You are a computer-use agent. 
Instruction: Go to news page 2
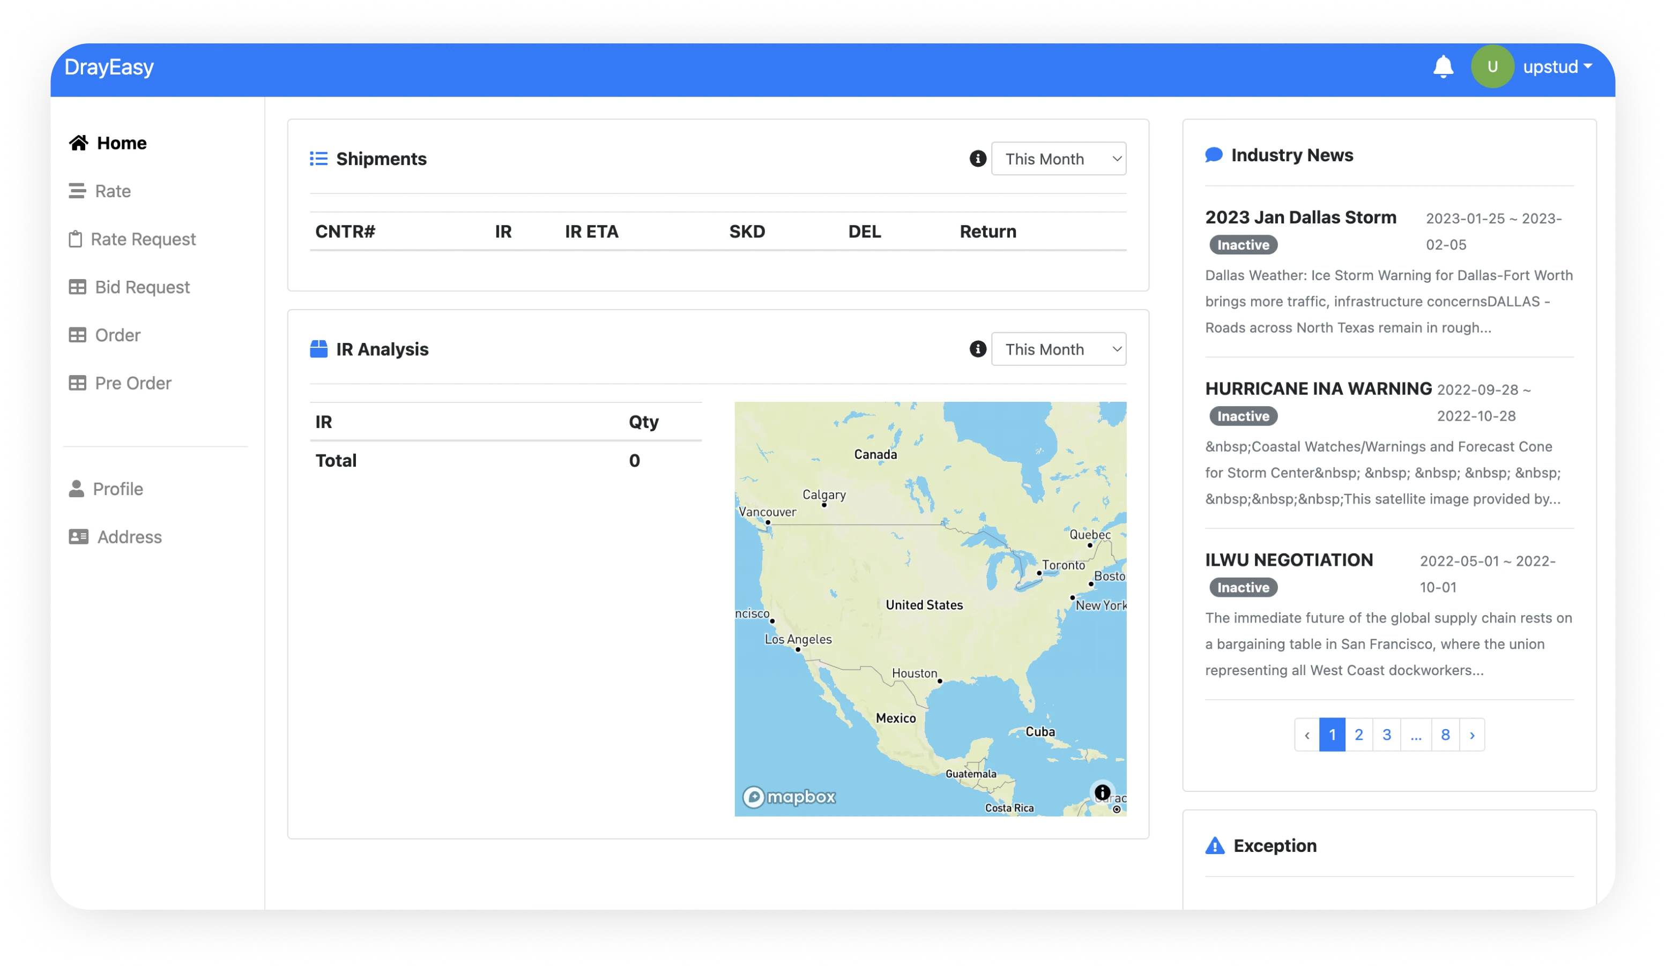(1358, 734)
